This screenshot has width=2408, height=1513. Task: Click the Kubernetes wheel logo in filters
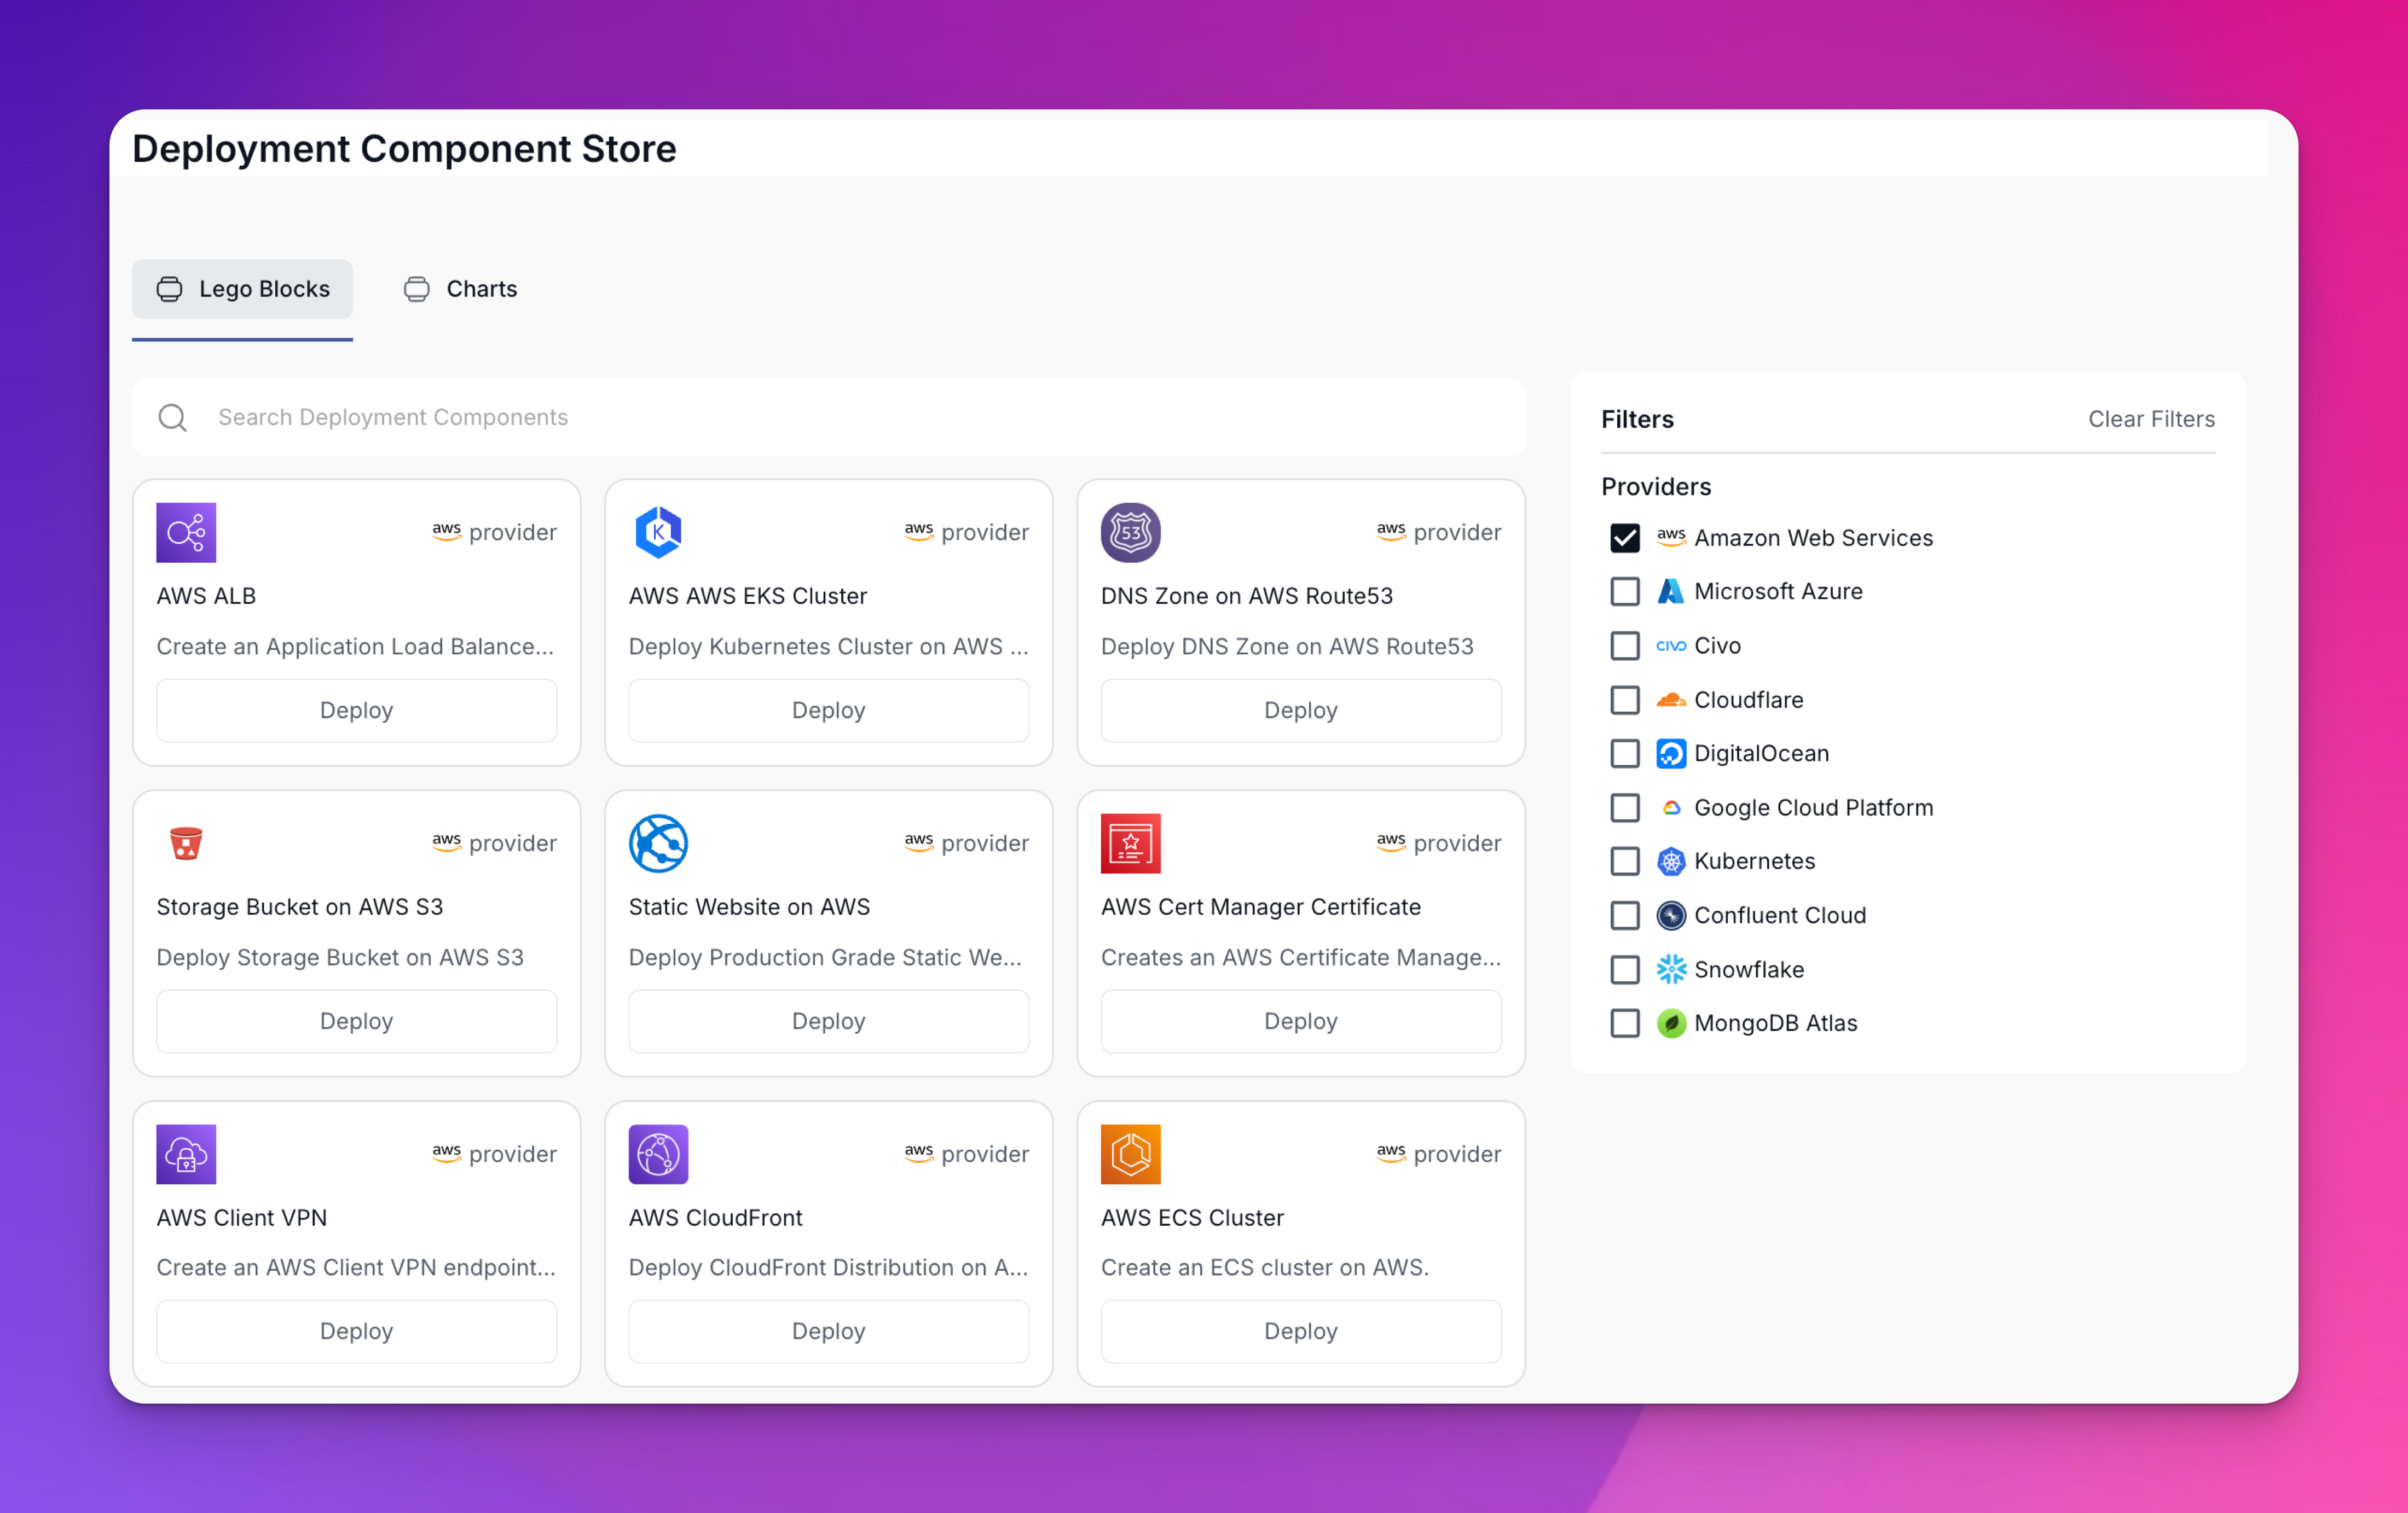(1670, 862)
